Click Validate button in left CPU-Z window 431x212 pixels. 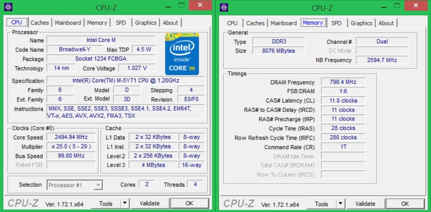(x=150, y=204)
